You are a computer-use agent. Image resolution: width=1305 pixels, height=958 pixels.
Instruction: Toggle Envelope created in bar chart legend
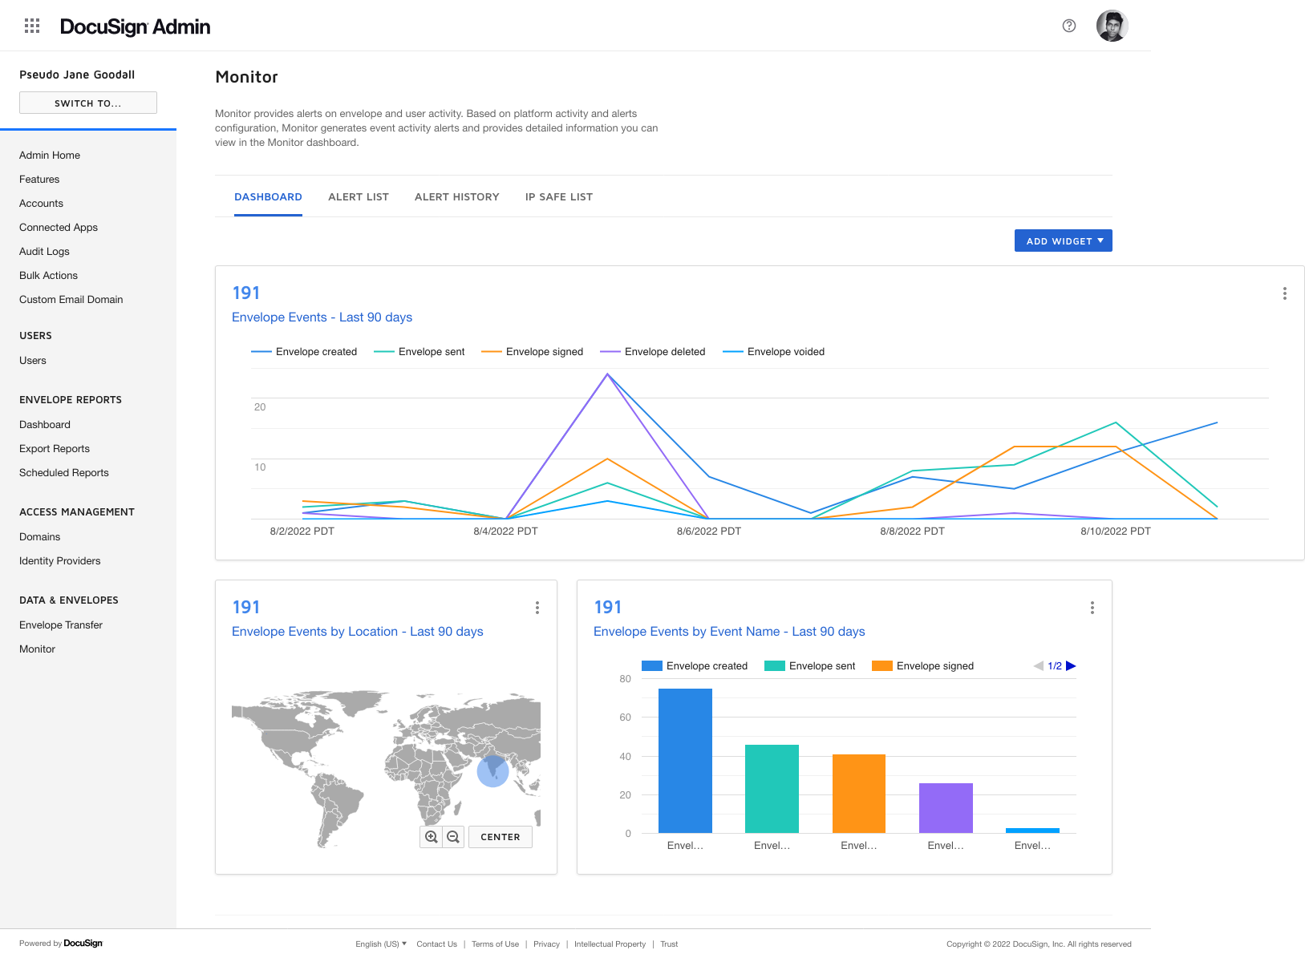(x=695, y=666)
